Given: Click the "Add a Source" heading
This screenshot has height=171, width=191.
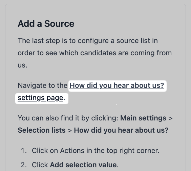Looking at the screenshot, I should 46,23.
